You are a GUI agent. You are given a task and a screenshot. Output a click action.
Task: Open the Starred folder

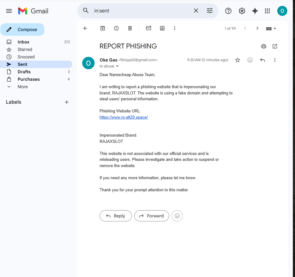(36, 49)
